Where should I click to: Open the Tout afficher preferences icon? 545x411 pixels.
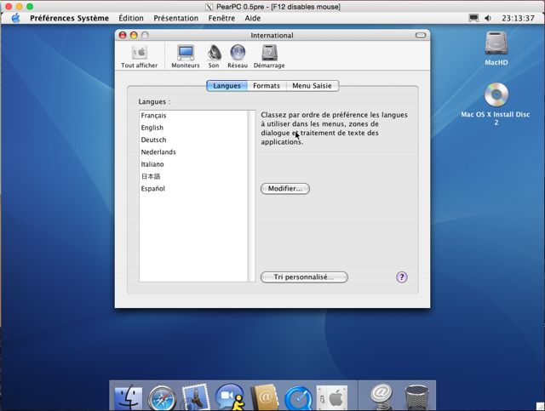click(140, 57)
